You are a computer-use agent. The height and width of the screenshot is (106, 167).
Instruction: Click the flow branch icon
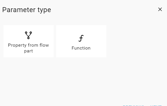click(x=28, y=35)
